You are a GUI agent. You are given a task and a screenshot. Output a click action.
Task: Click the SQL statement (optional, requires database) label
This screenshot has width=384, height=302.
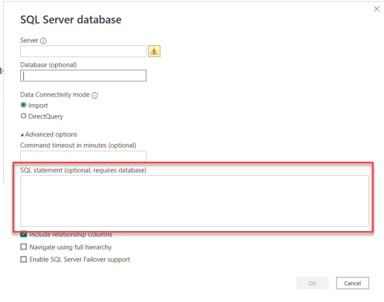point(83,170)
